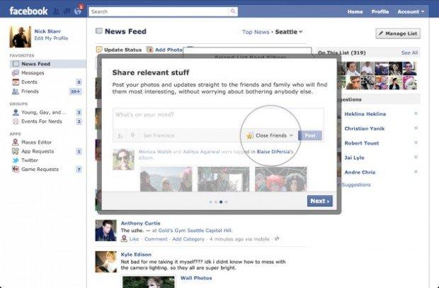
Task: Open Robert Touet suggested profile
Action: tap(361, 143)
